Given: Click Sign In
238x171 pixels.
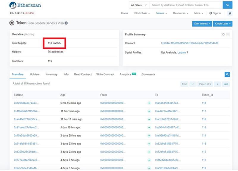Looking at the screenshot, I should coord(215,13).
